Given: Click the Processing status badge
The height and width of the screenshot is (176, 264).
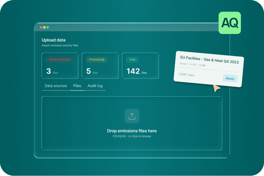Looking at the screenshot, I should point(97,60).
